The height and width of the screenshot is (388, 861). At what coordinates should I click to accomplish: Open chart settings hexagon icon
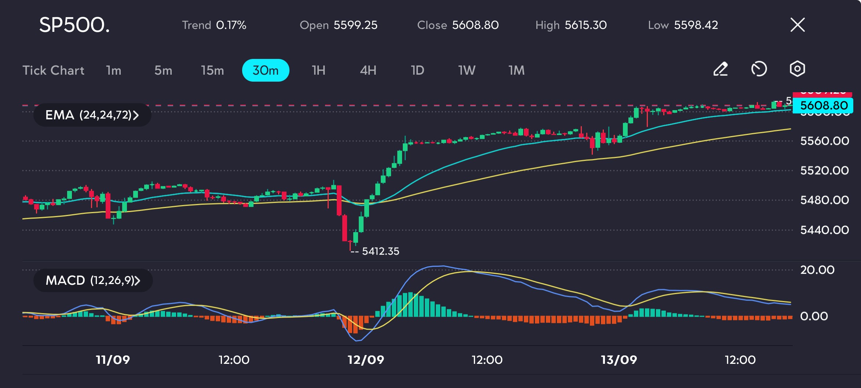(x=797, y=69)
